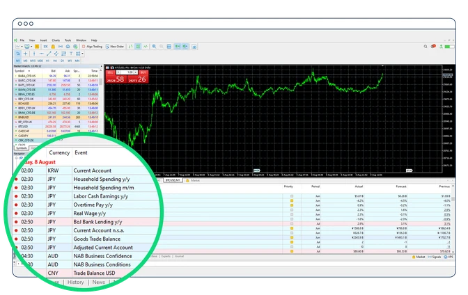Click the one-click trading volume field
Image resolution: width=468 pixels, height=295 pixels.
[129, 72]
